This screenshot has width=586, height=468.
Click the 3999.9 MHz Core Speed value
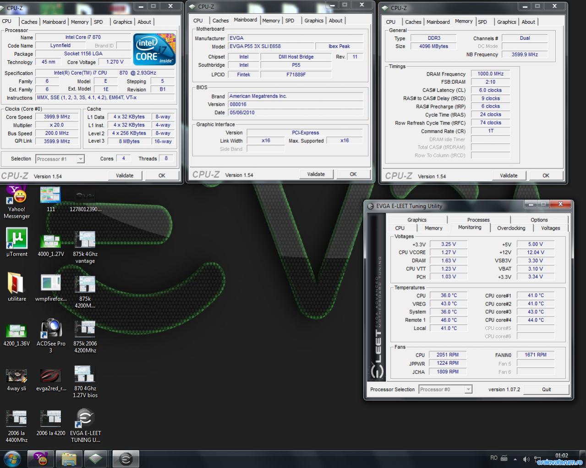click(x=57, y=117)
